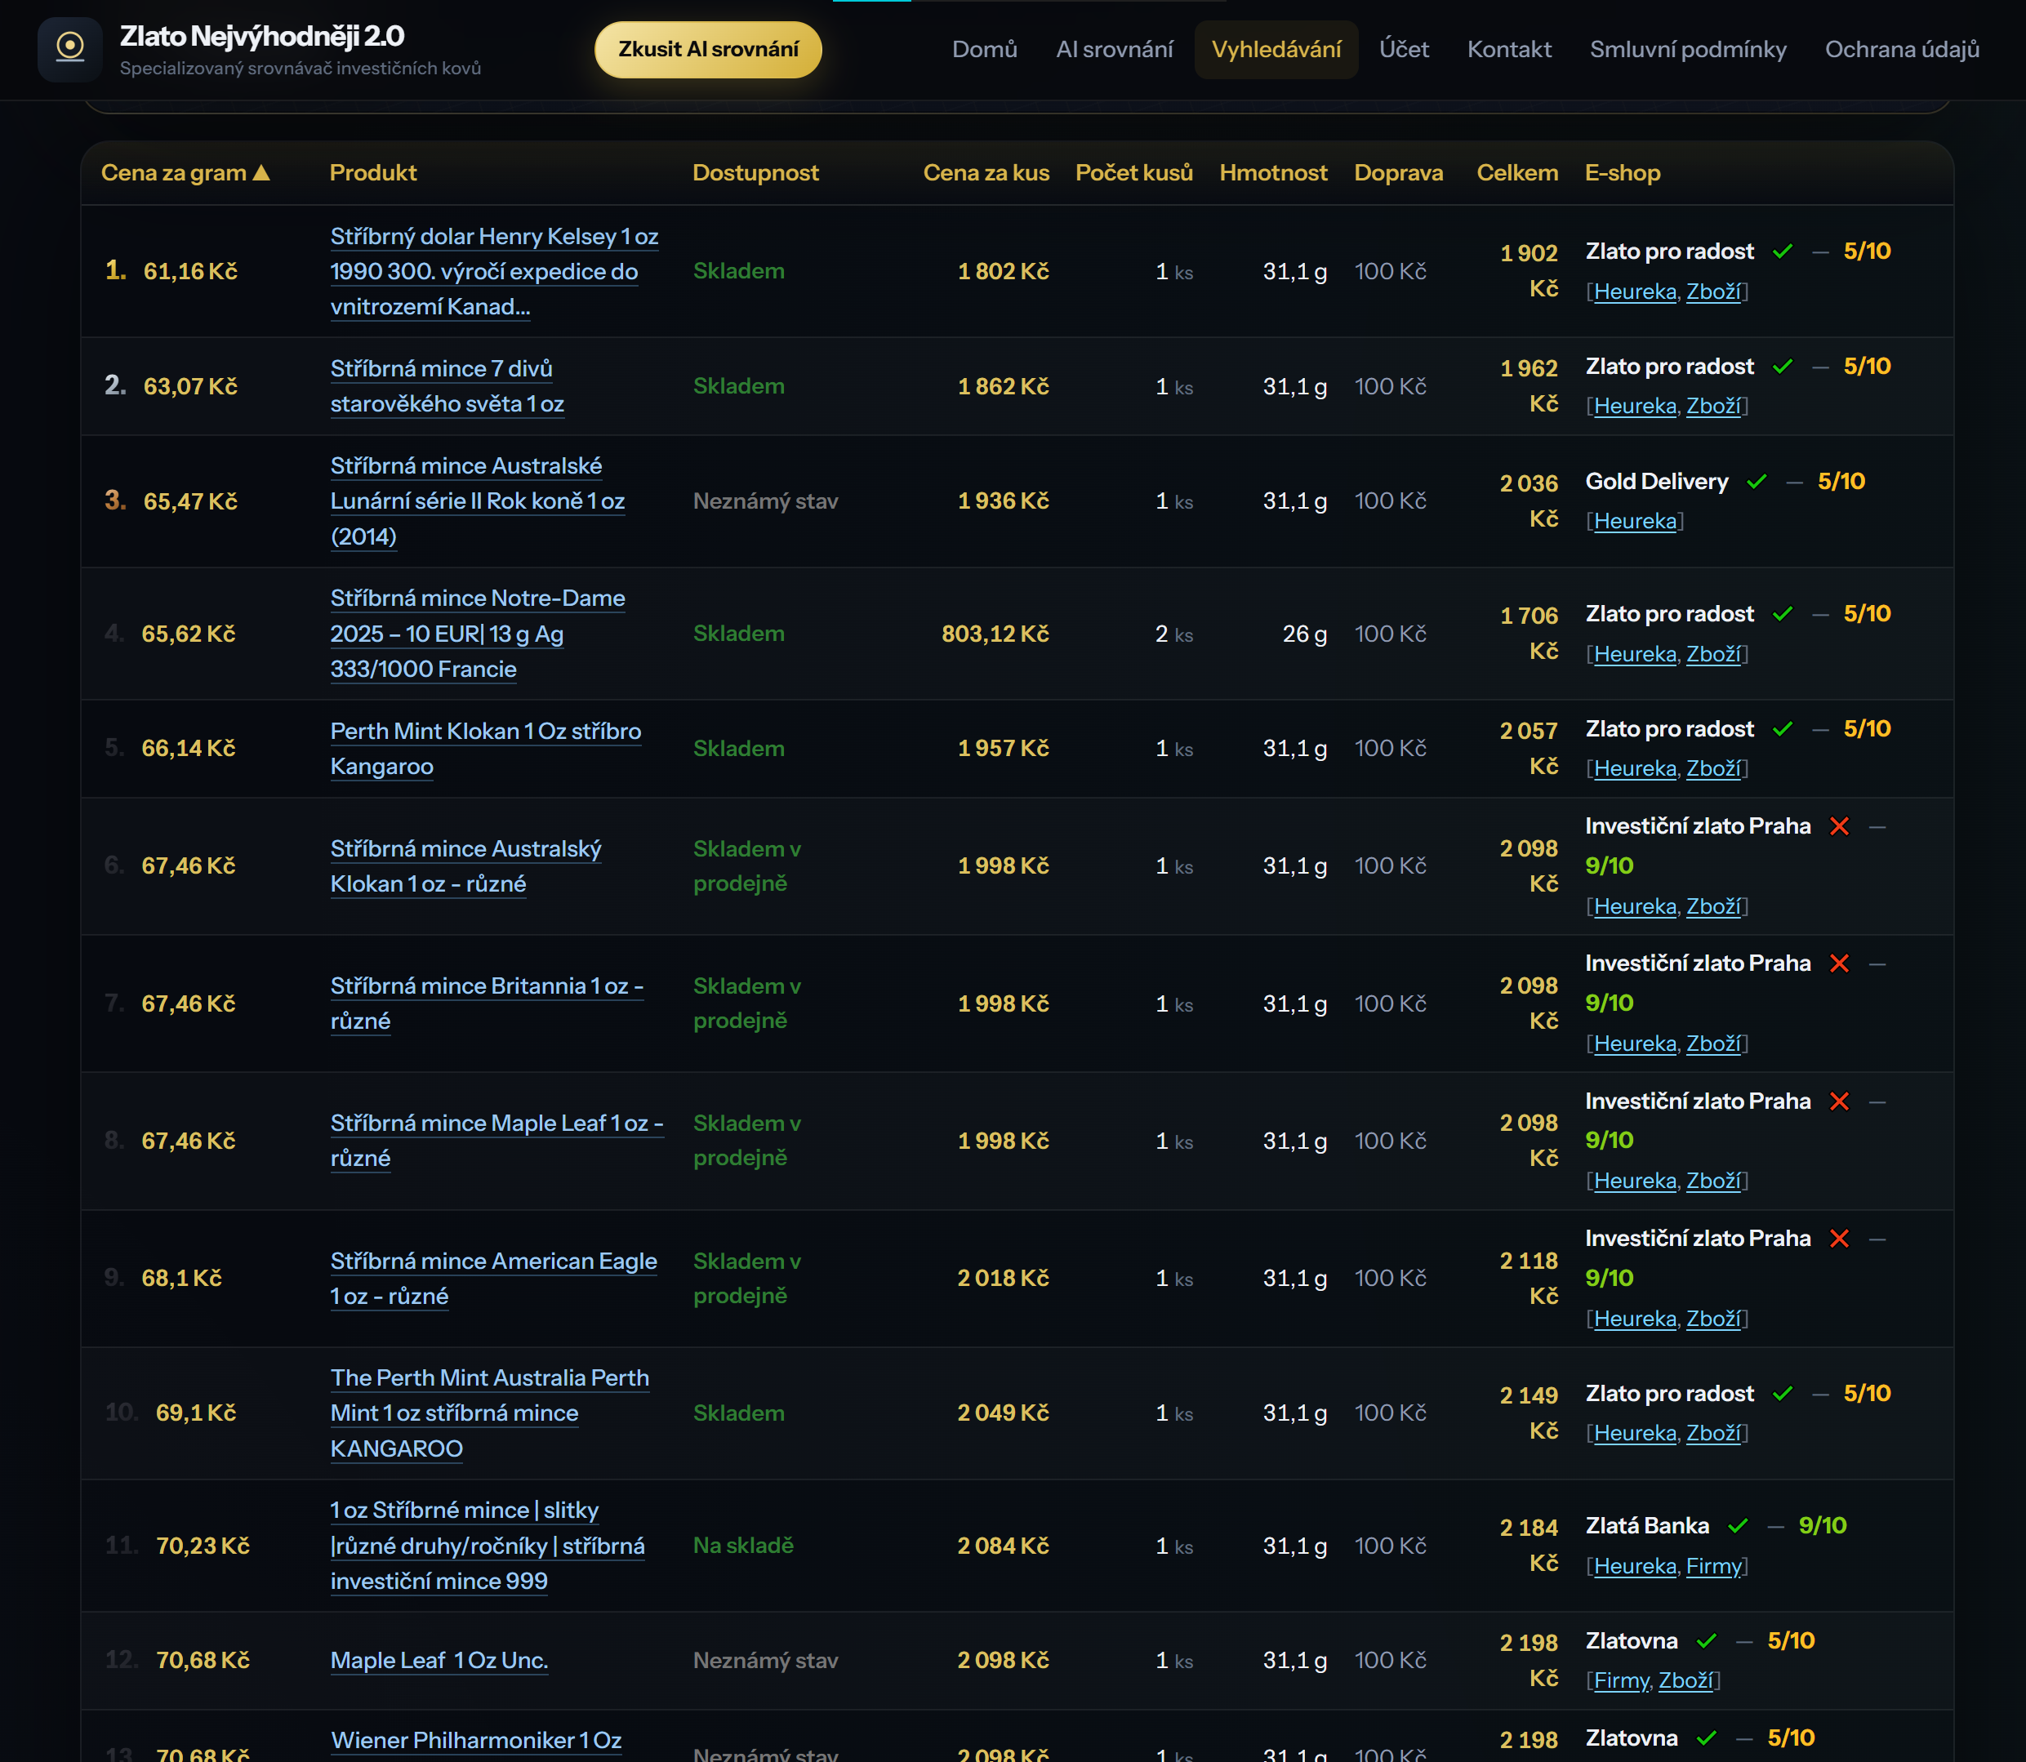The height and width of the screenshot is (1762, 2026).
Task: Click the 2 036 Kč total price
Action: point(1530,501)
